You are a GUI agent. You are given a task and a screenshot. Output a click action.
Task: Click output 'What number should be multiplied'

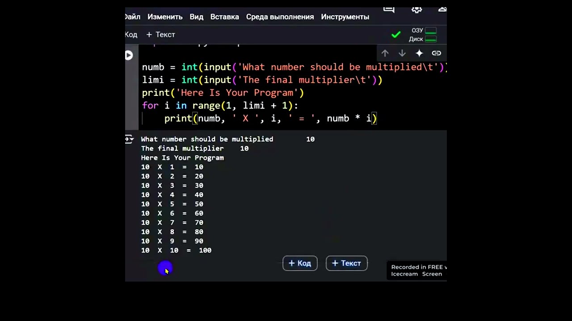(x=207, y=139)
